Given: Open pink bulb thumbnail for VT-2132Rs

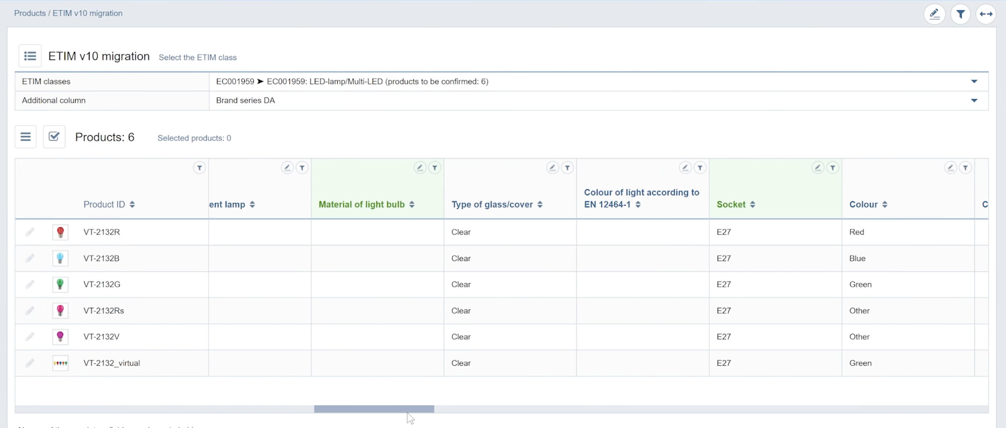Looking at the screenshot, I should 60,310.
